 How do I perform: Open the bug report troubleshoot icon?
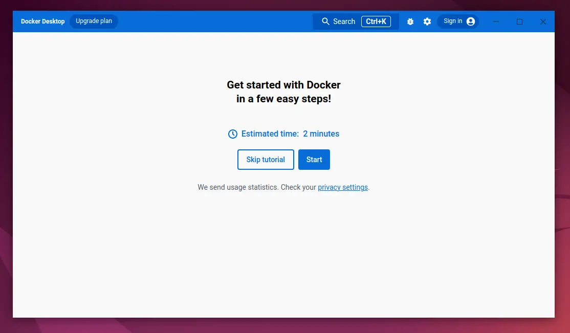(x=410, y=21)
